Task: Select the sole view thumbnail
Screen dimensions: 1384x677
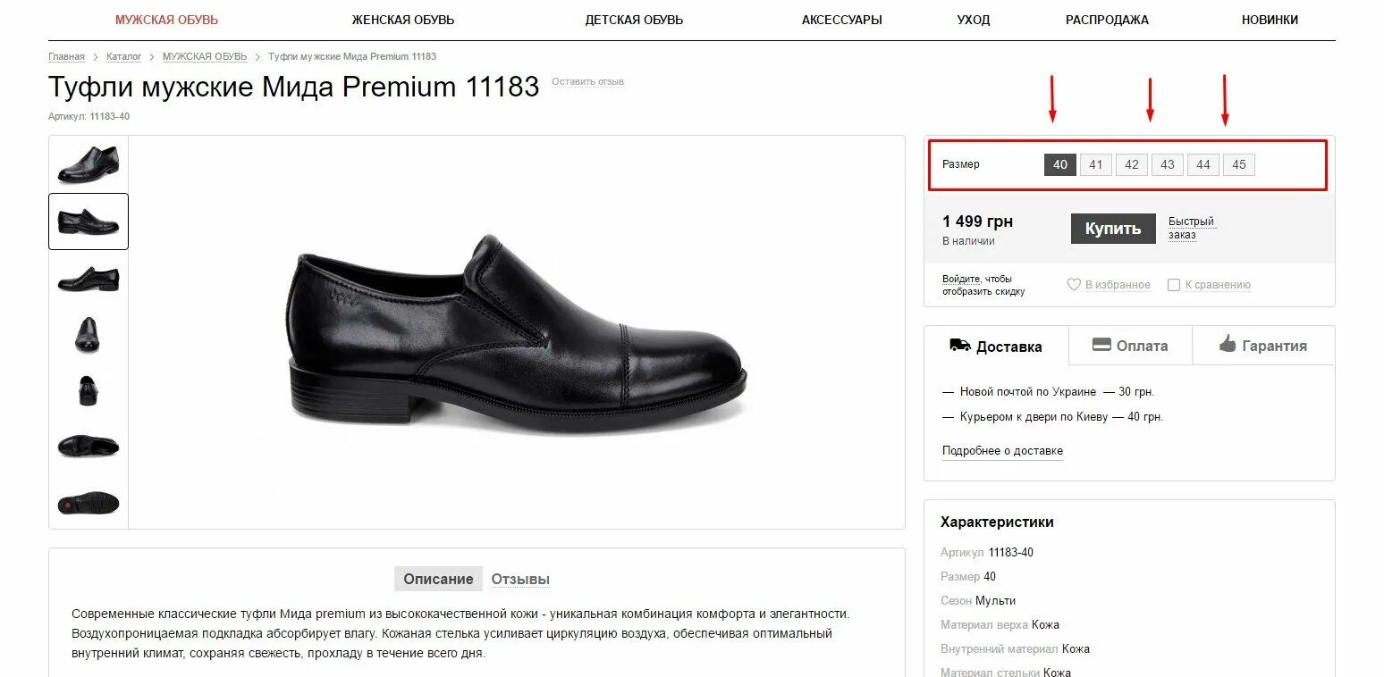Action: (x=89, y=502)
